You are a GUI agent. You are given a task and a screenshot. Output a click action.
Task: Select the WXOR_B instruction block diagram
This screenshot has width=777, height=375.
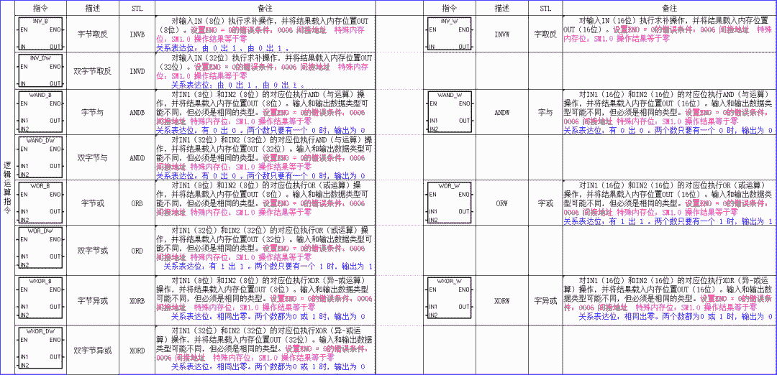pos(40,300)
